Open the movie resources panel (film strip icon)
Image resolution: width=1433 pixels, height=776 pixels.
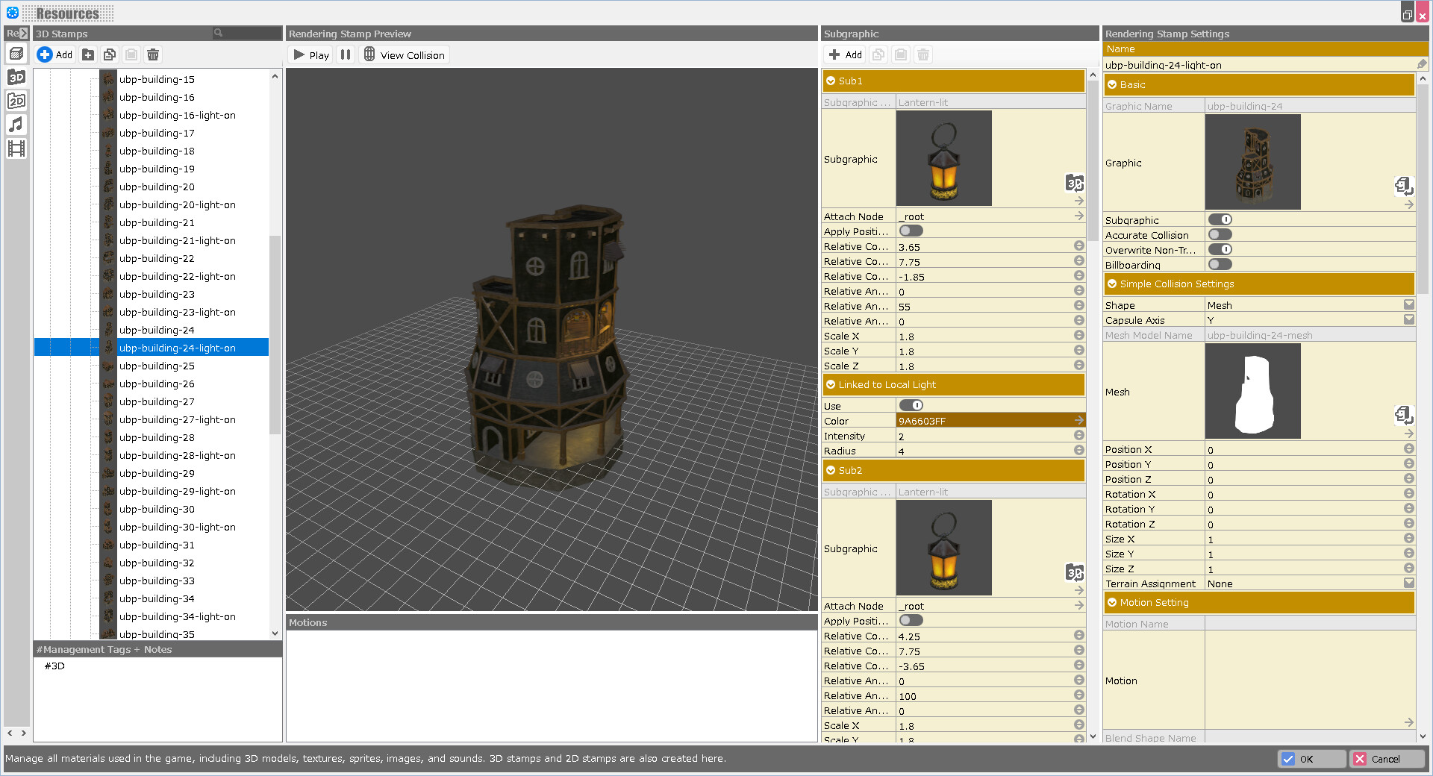(16, 148)
